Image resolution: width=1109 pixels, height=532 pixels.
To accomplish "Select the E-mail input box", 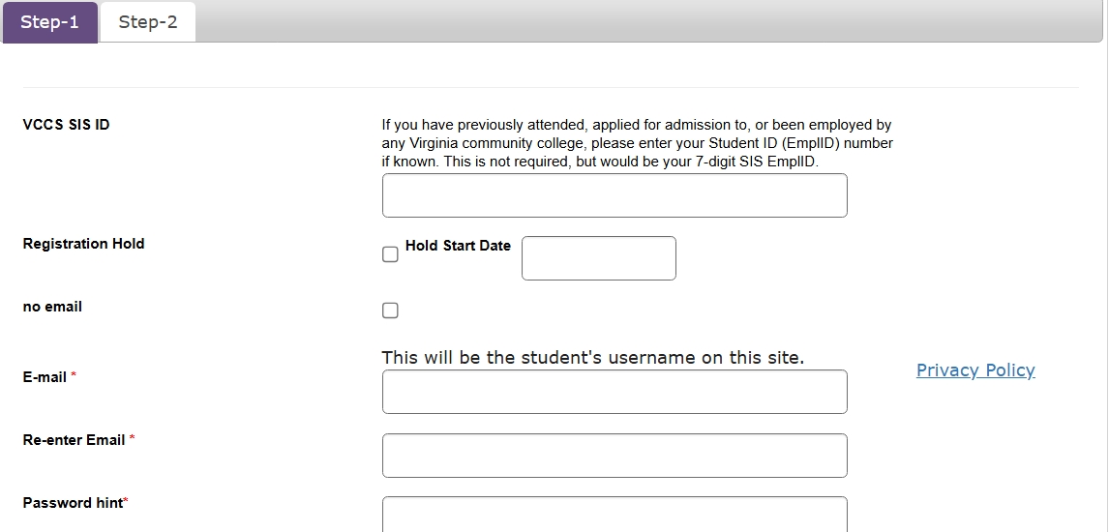I will (614, 392).
